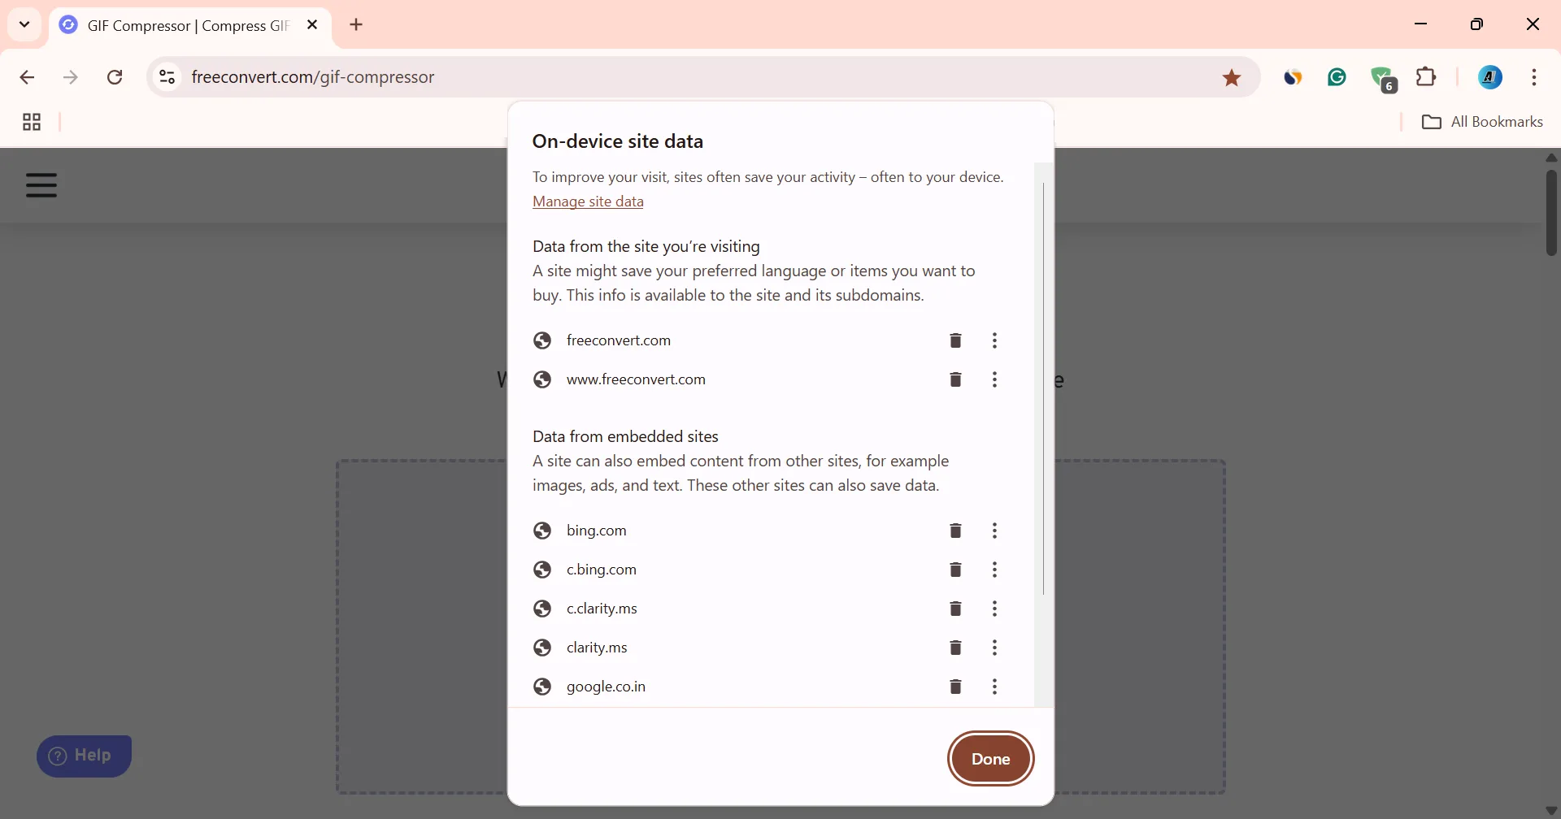This screenshot has height=819, width=1561.
Task: Delete data saved by freeconvert.com
Action: click(956, 340)
